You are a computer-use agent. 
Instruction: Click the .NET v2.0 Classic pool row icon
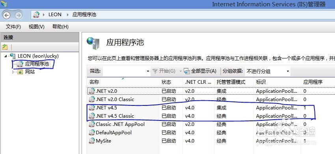click(x=92, y=100)
